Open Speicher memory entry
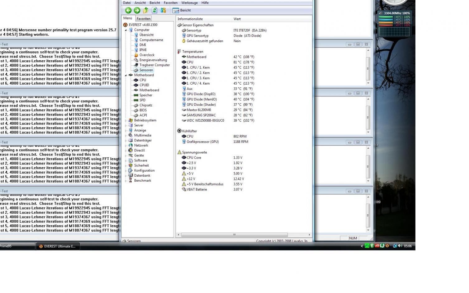The height and width of the screenshot is (293, 469). (146, 95)
